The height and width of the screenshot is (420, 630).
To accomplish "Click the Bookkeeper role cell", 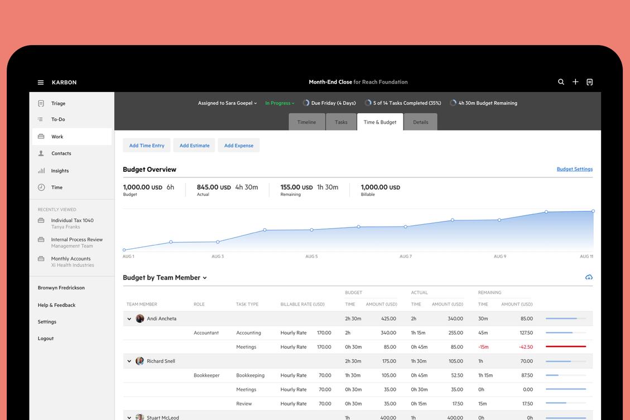I will [206, 375].
